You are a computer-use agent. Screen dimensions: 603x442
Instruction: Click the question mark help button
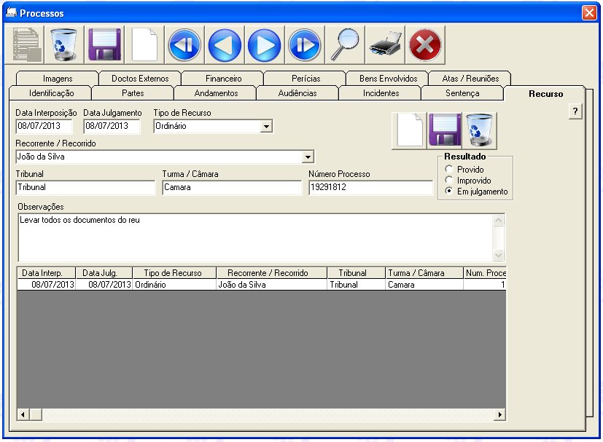coord(575,111)
